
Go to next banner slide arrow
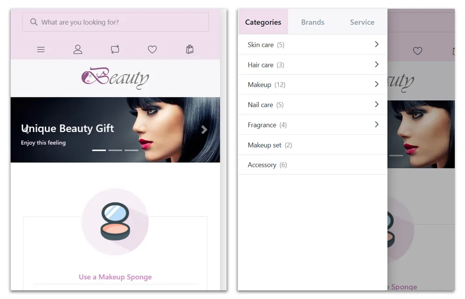tap(204, 130)
